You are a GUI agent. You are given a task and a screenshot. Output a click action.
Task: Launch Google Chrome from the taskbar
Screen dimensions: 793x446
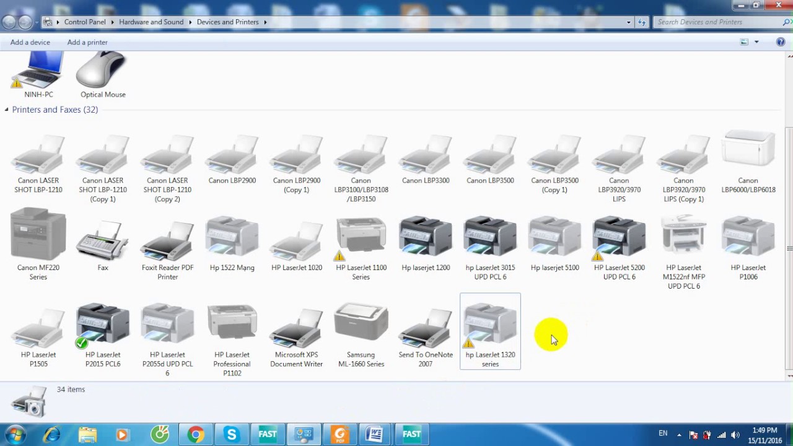pyautogui.click(x=195, y=434)
